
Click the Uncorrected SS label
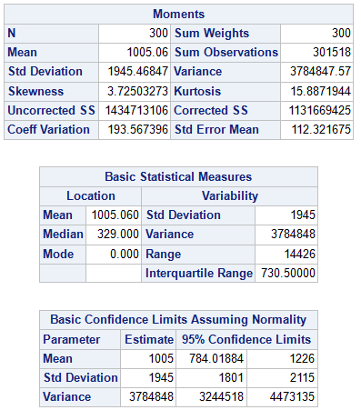52,110
